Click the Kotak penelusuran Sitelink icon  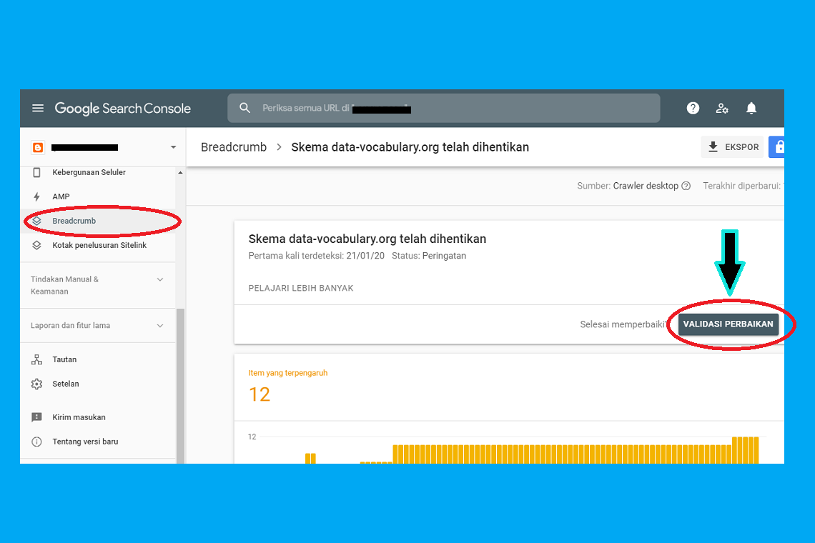[36, 245]
